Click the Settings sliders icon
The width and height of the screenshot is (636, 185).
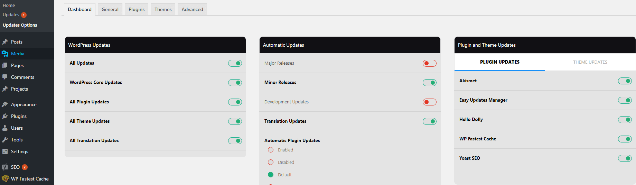5,151
